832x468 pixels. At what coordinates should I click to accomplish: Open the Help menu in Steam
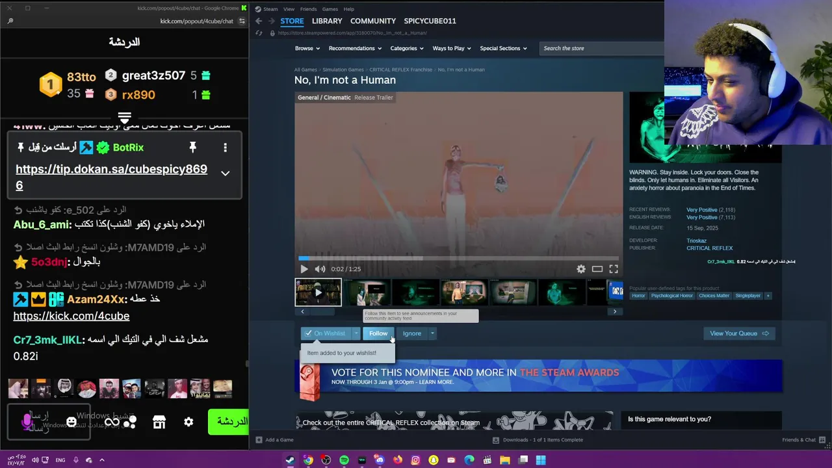[x=348, y=9]
